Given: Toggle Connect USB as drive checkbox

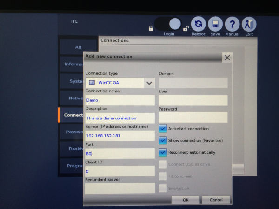Looking at the screenshot, I should click(163, 164).
